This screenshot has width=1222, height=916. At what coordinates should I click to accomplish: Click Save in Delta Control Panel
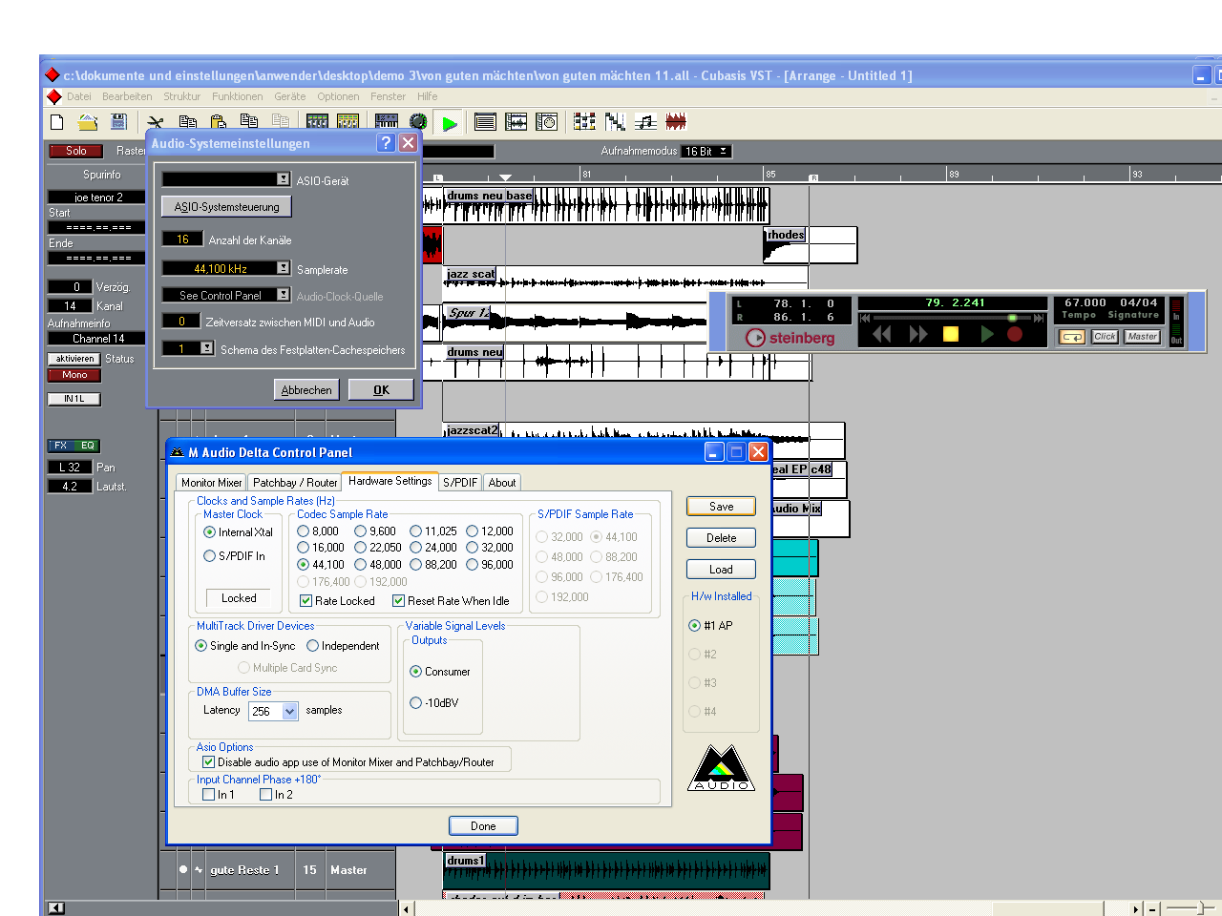(x=721, y=507)
